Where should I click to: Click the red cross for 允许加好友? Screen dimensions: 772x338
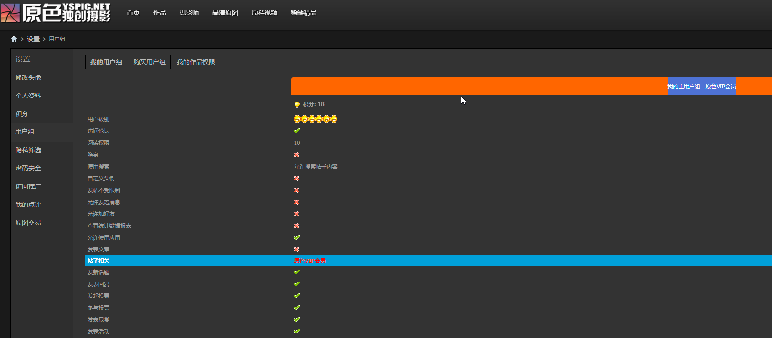tap(296, 214)
